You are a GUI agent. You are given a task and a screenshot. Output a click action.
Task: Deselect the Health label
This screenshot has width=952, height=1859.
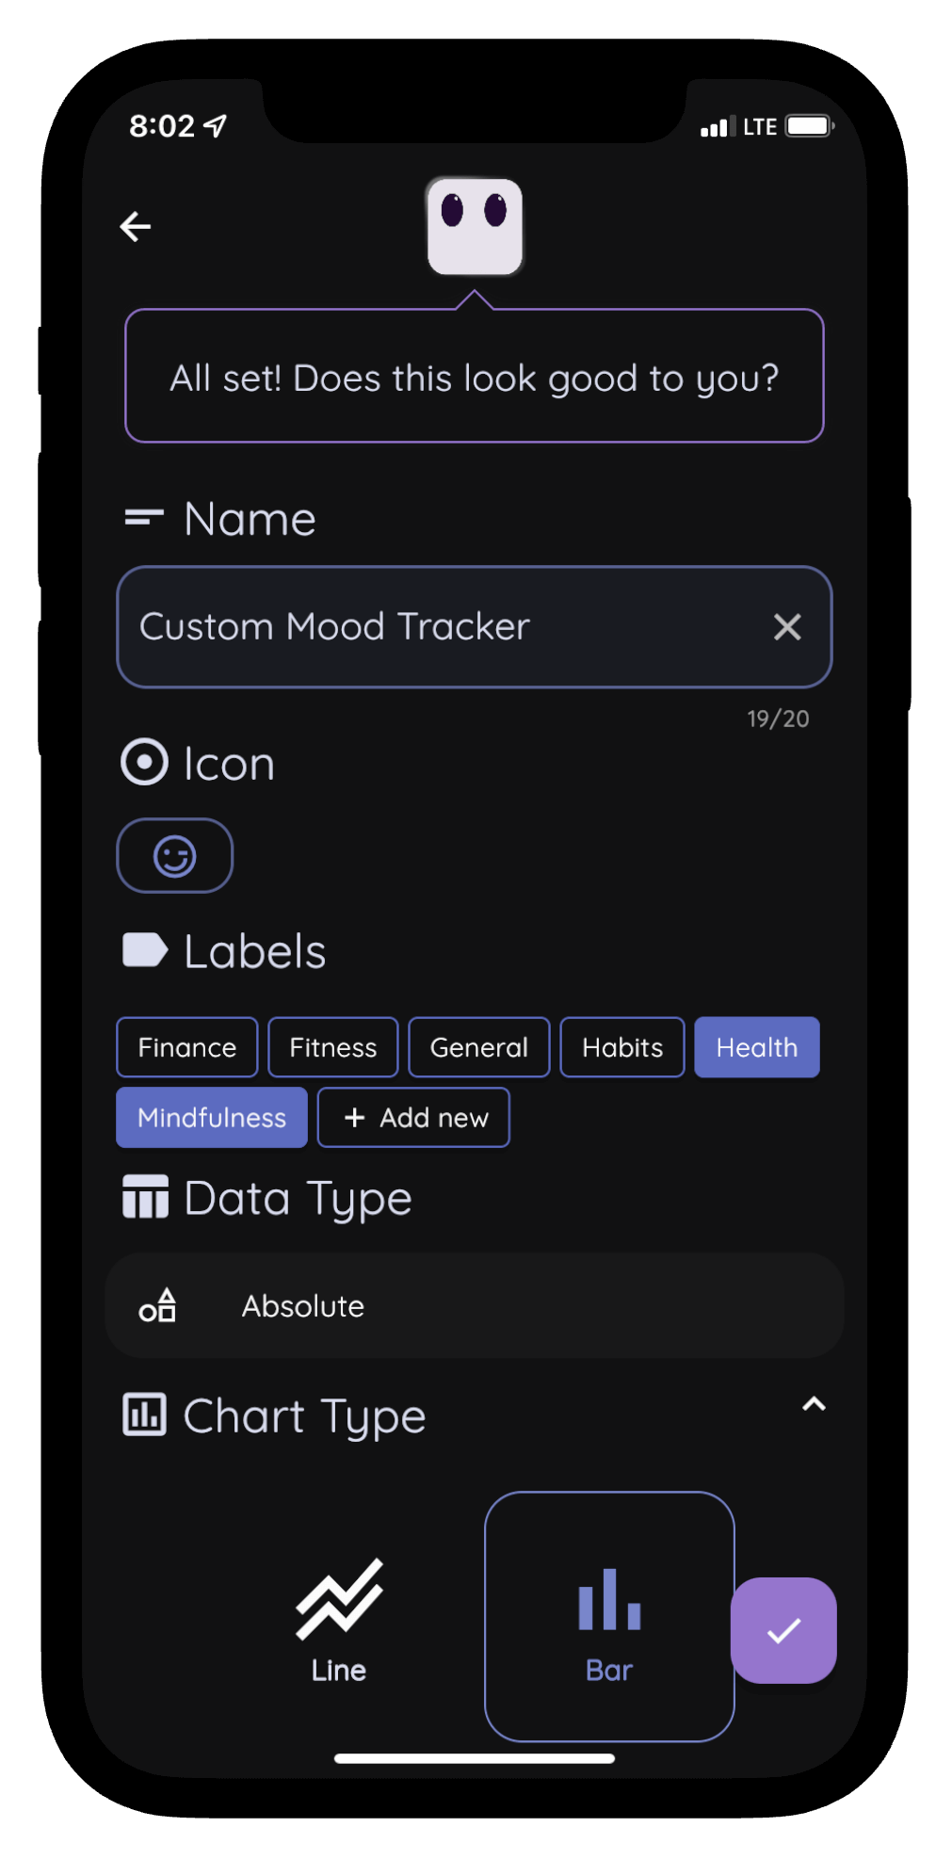coord(756,1046)
